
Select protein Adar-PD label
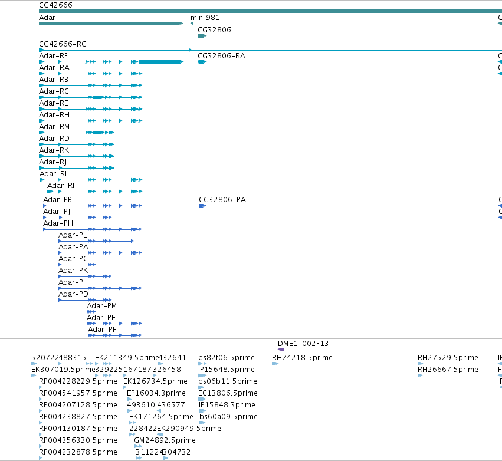pos(73,295)
